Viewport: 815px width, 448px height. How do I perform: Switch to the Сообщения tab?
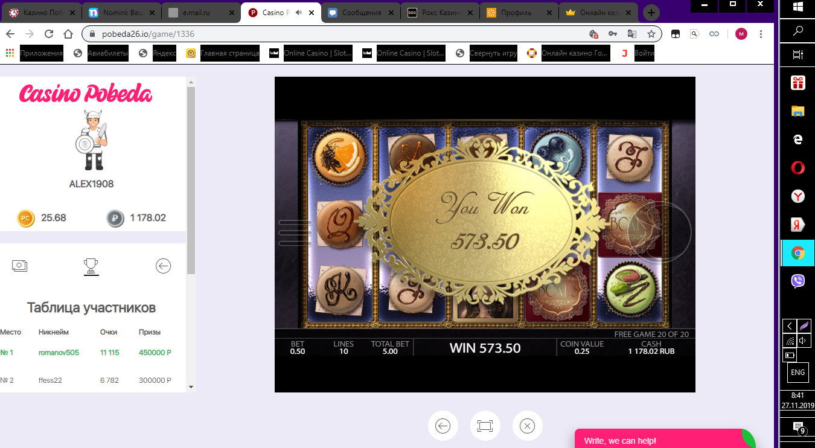360,13
